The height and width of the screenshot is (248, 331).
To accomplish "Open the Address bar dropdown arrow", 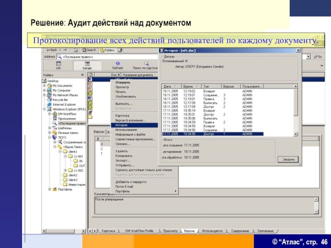I will pos(308,56).
